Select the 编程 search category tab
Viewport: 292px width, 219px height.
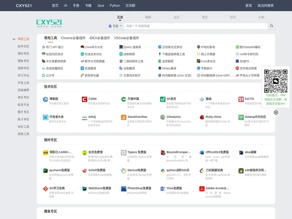tap(148, 17)
